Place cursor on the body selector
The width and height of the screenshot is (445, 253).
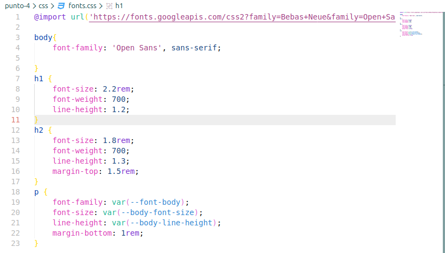point(43,38)
